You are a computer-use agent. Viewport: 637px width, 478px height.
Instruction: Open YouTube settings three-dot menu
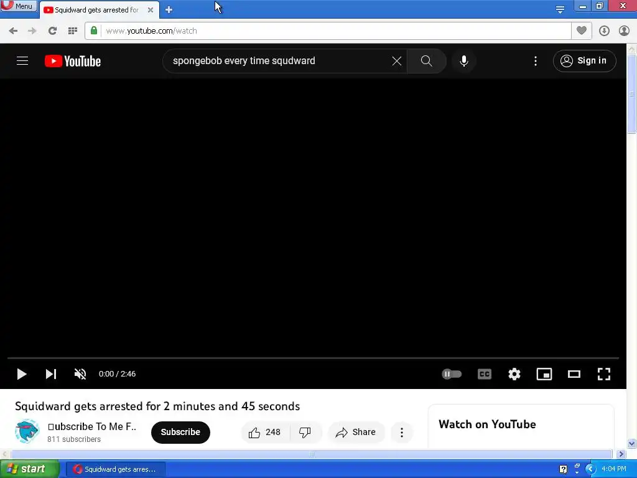click(x=536, y=61)
